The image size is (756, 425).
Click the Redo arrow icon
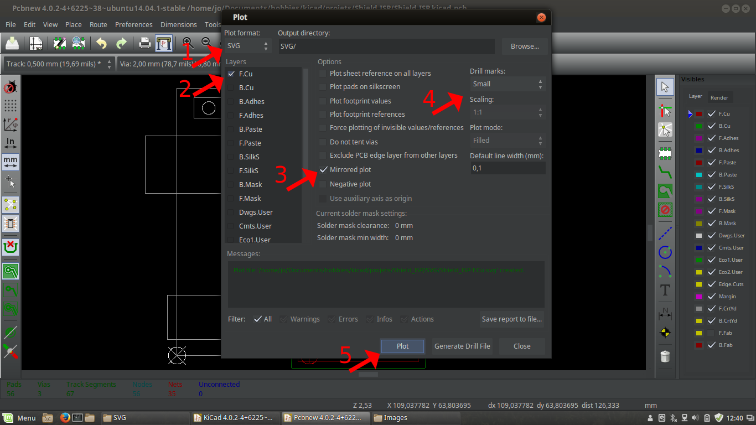(x=121, y=43)
